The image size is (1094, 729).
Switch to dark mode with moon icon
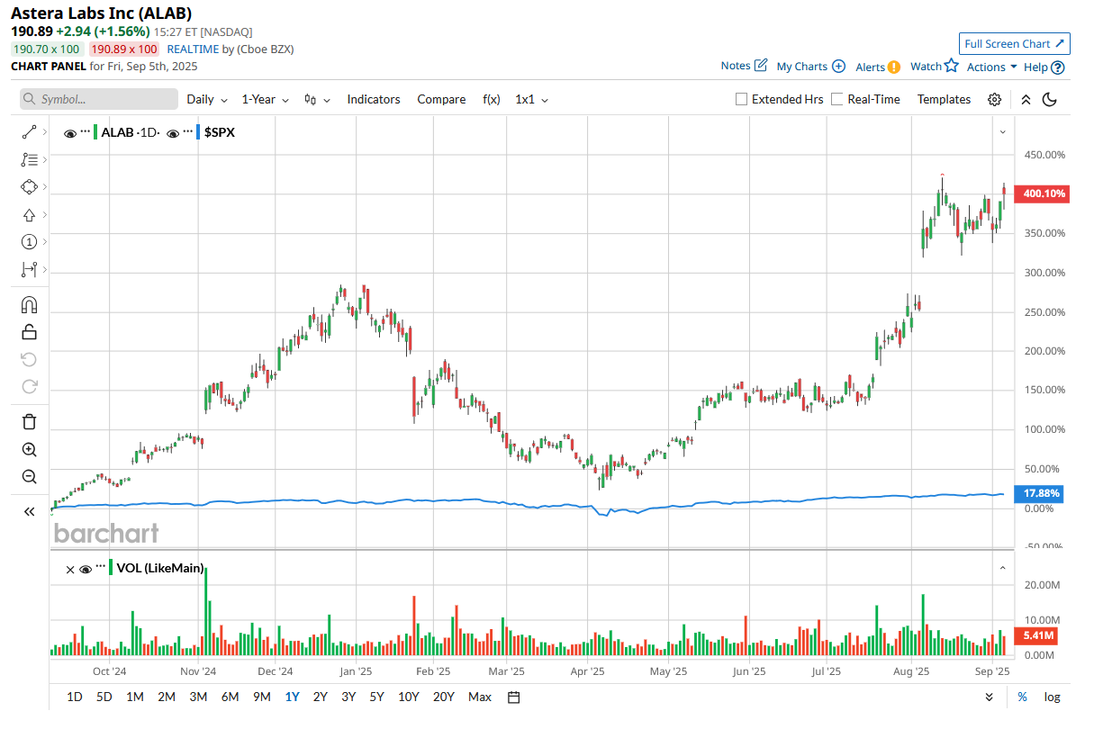coord(1049,100)
